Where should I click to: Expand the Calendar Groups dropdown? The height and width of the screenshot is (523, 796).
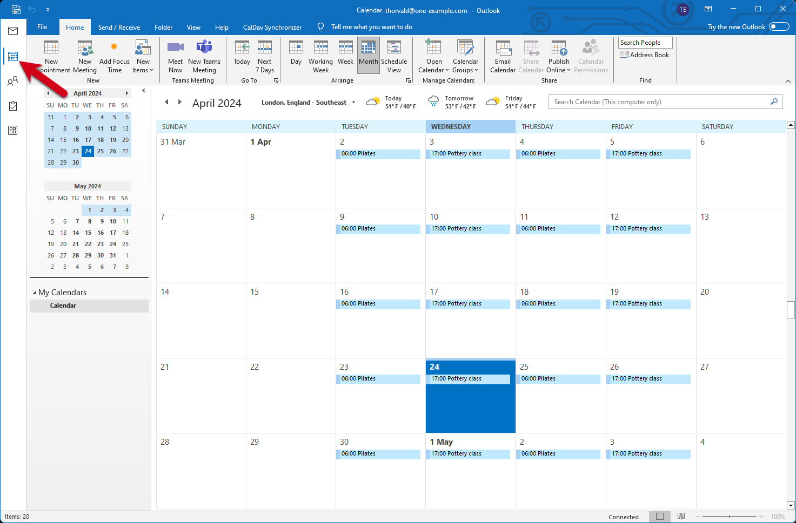(x=465, y=57)
